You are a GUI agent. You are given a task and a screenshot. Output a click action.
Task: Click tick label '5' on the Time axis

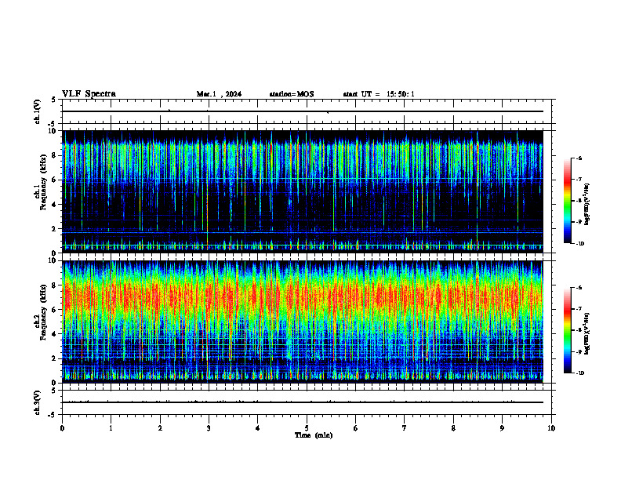point(307,428)
